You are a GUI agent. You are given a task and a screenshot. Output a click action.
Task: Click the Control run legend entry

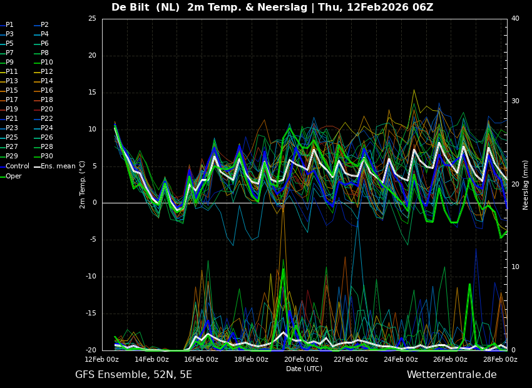tap(17, 166)
